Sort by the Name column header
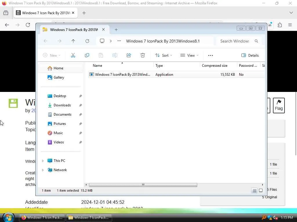This screenshot has width=297, height=222. pyautogui.click(x=121, y=66)
